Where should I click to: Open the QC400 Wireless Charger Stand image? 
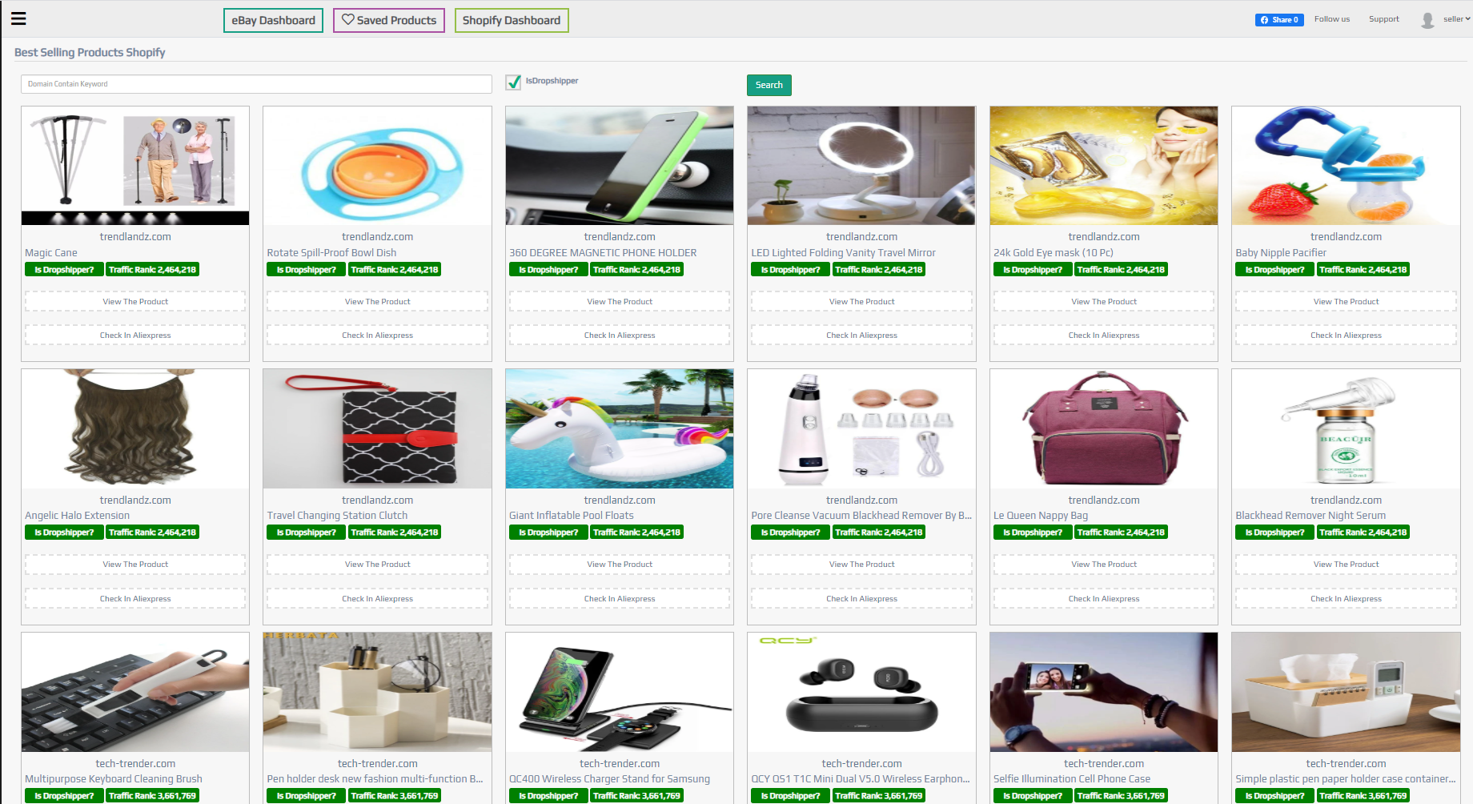[620, 692]
